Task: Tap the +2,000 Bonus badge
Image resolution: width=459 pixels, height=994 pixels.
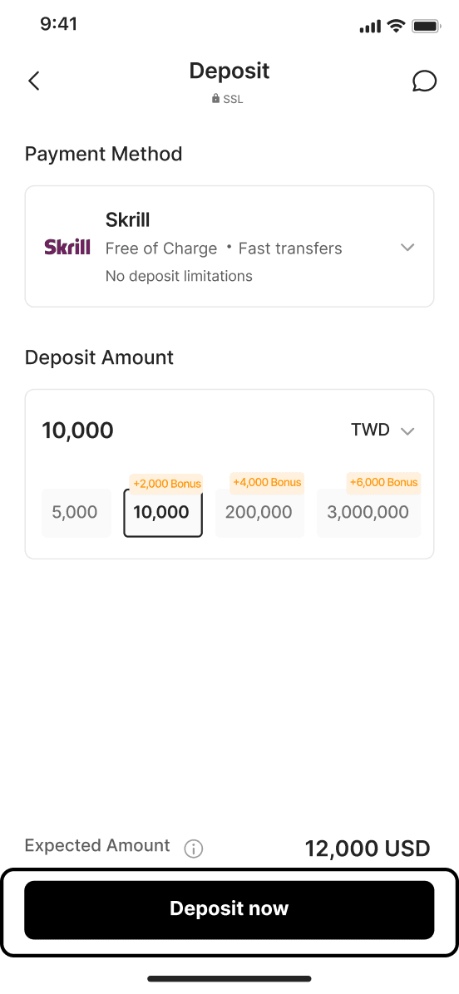Action: tap(167, 484)
